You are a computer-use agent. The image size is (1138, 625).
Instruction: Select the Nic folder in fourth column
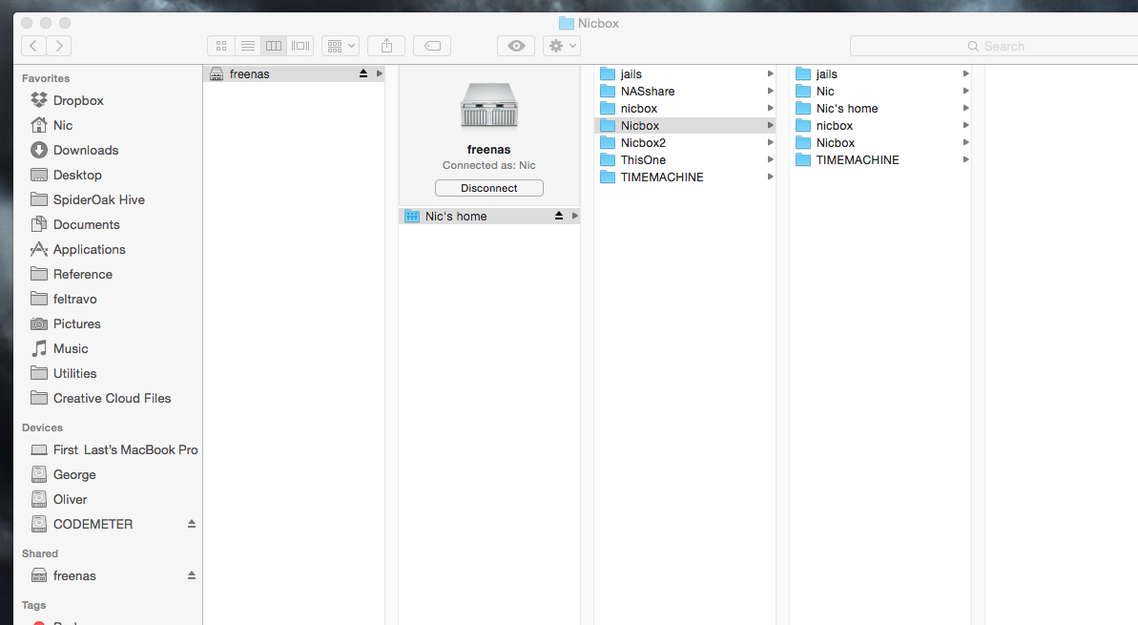(x=880, y=91)
